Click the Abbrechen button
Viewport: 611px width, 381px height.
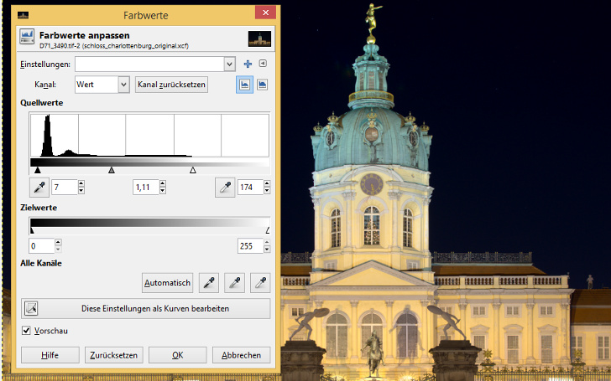tap(241, 355)
